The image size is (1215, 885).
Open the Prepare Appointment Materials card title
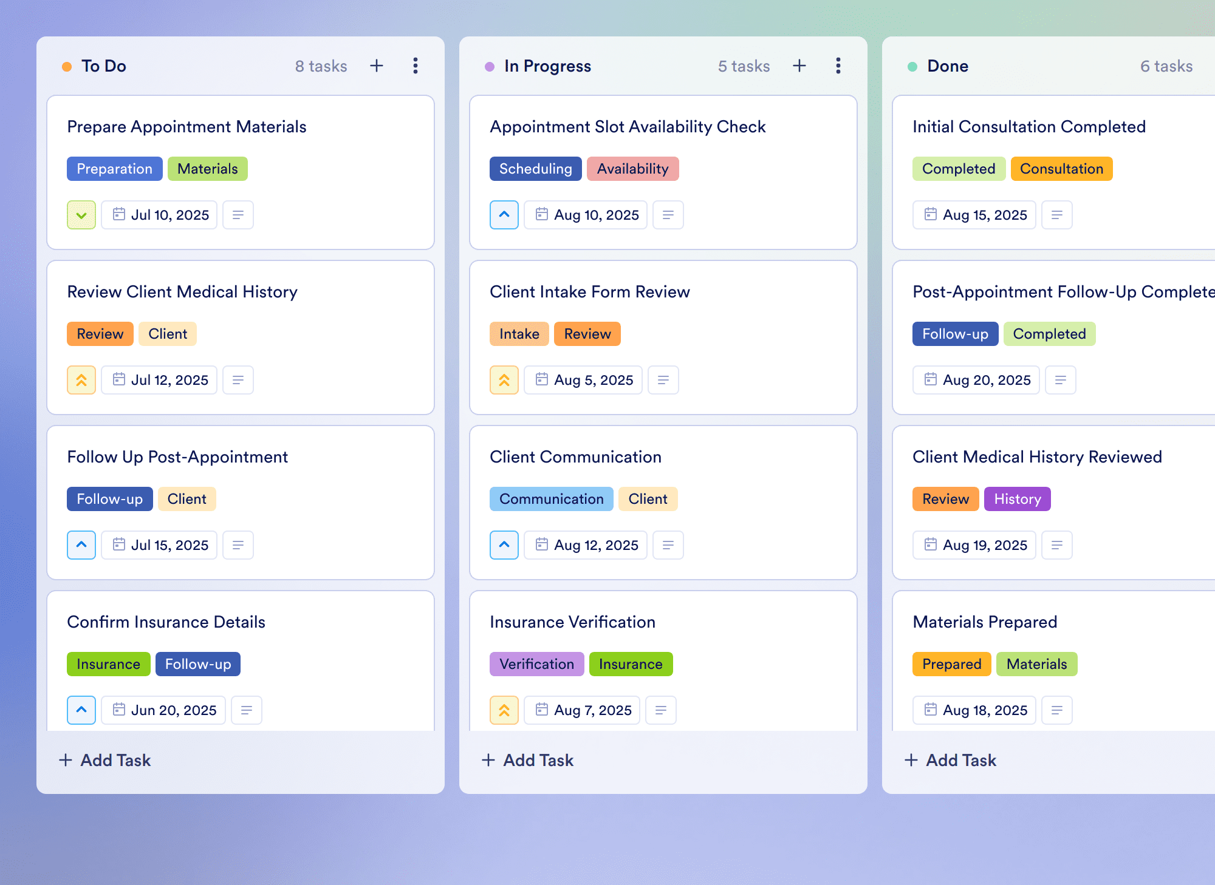[187, 126]
